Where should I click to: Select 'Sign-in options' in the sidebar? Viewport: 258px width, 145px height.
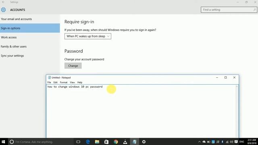[x=30, y=28]
